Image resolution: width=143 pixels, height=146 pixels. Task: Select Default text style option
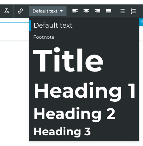point(84,25)
